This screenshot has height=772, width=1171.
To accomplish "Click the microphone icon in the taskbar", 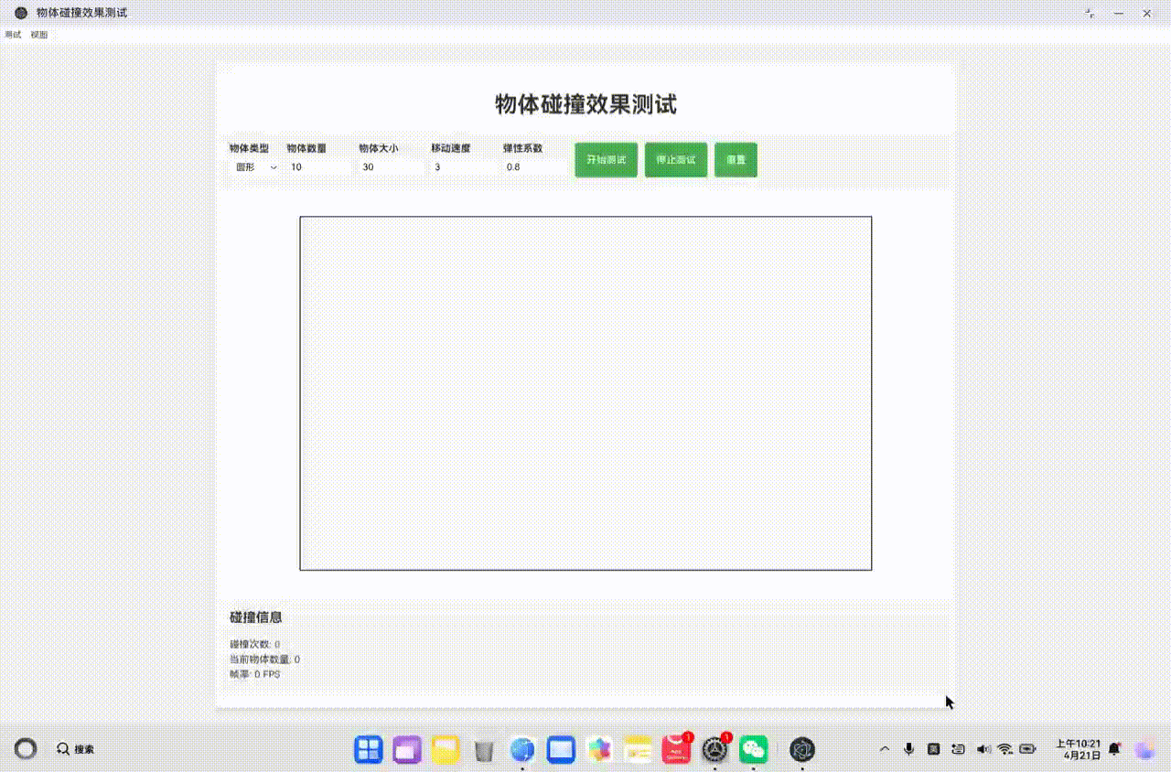I will (908, 748).
